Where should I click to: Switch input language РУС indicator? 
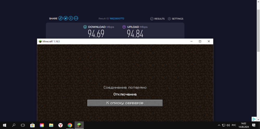click(x=234, y=125)
